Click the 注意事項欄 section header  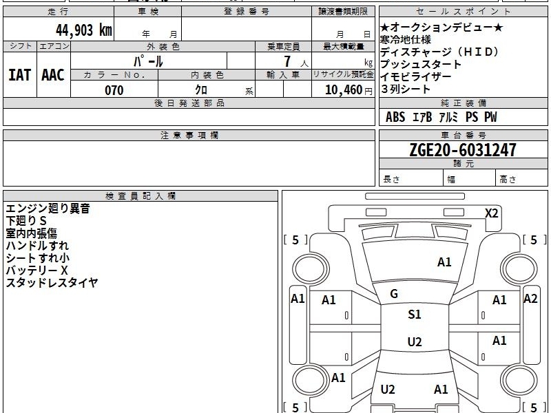pos(189,135)
